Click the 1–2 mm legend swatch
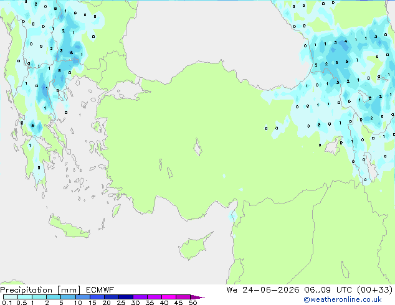Viewport: 395px width, 305px height. tap(39, 297)
